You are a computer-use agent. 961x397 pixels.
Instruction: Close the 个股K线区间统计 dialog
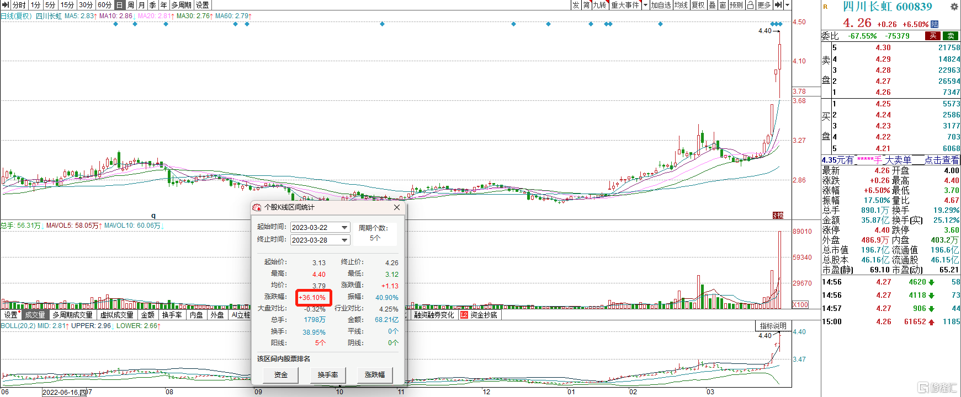pos(397,207)
